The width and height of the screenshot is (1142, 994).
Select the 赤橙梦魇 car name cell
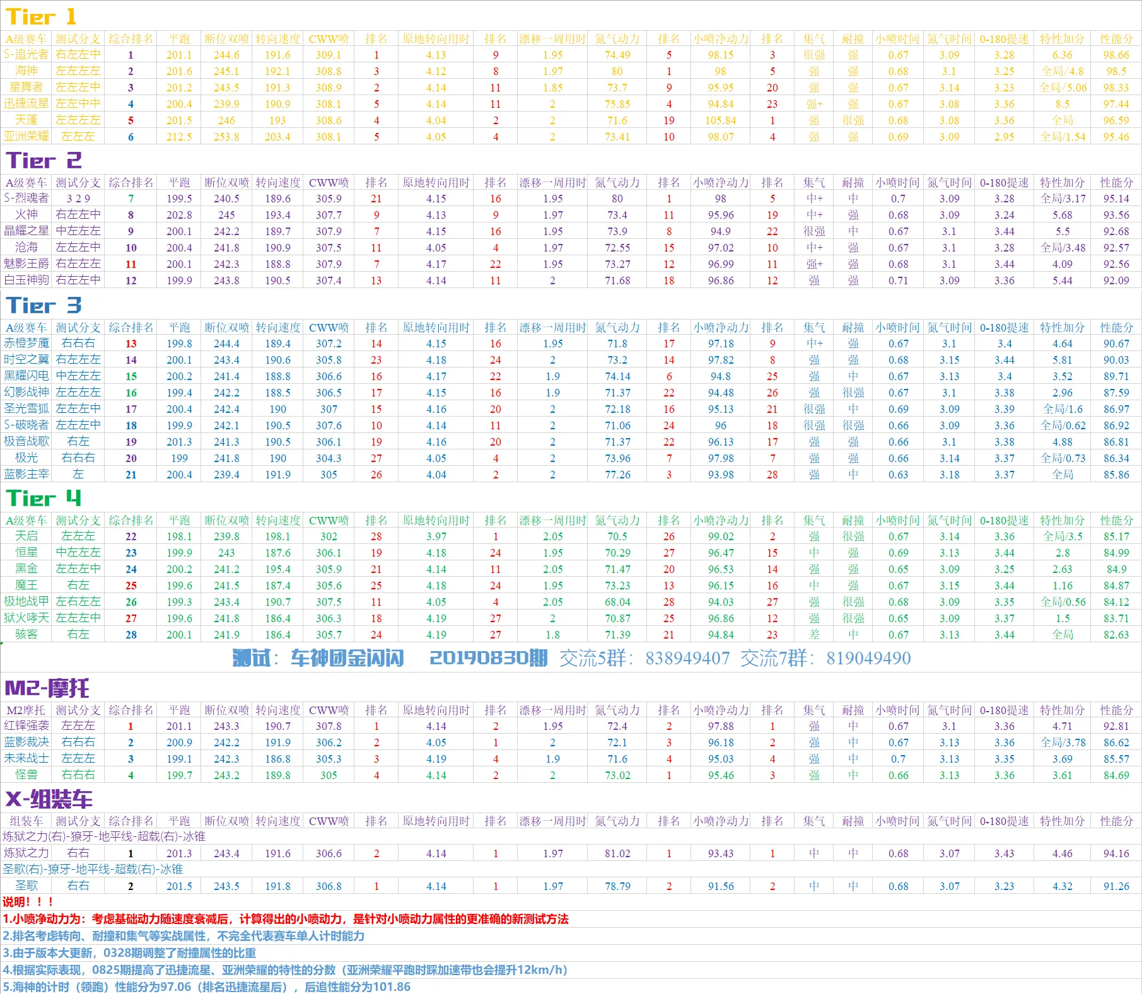pyautogui.click(x=26, y=344)
